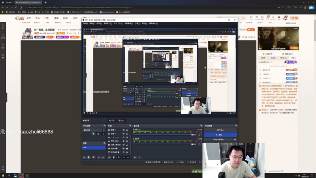Toggle visibility of 游戏采集 source

[124, 148]
